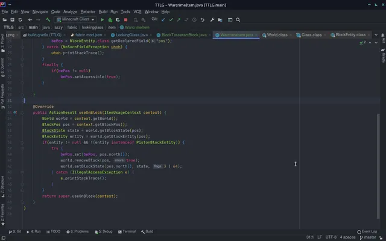
Task: Click the Run Anything window icon
Action: point(230,20)
